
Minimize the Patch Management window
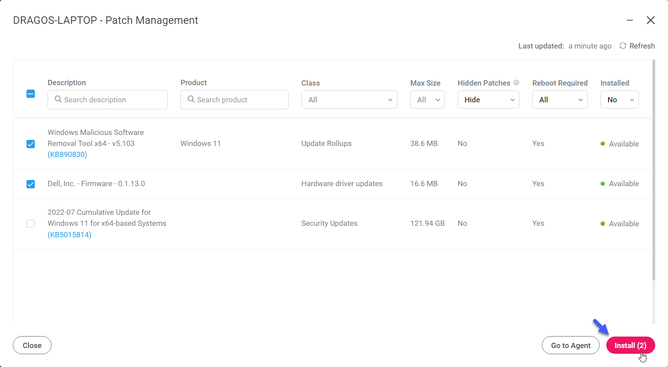tap(630, 20)
